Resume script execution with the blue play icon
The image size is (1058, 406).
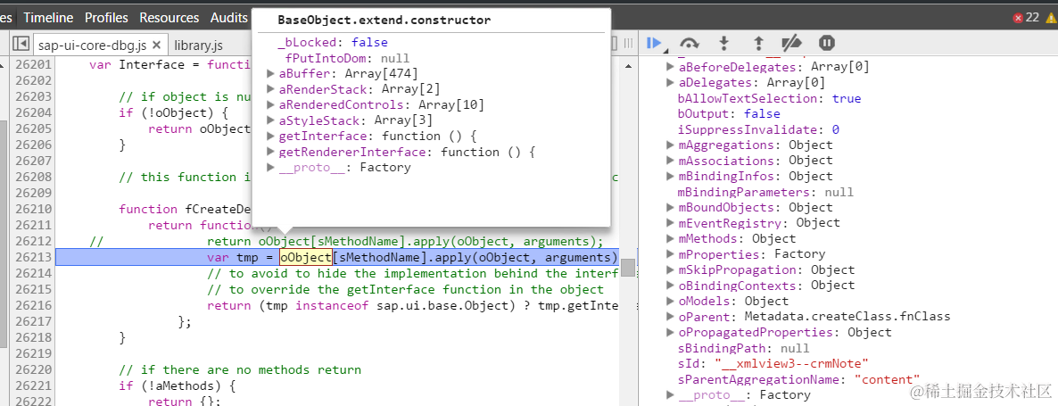pos(653,44)
